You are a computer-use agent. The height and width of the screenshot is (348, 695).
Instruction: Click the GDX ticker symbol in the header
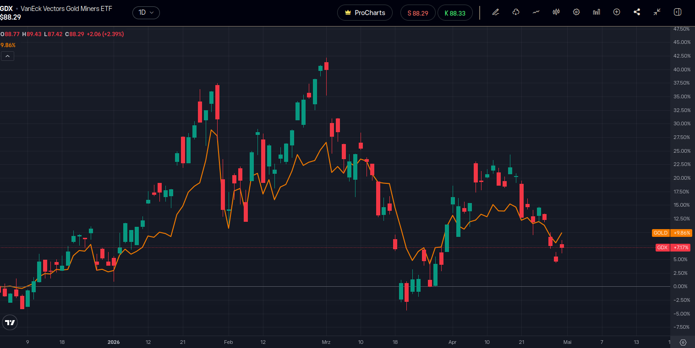(x=6, y=9)
